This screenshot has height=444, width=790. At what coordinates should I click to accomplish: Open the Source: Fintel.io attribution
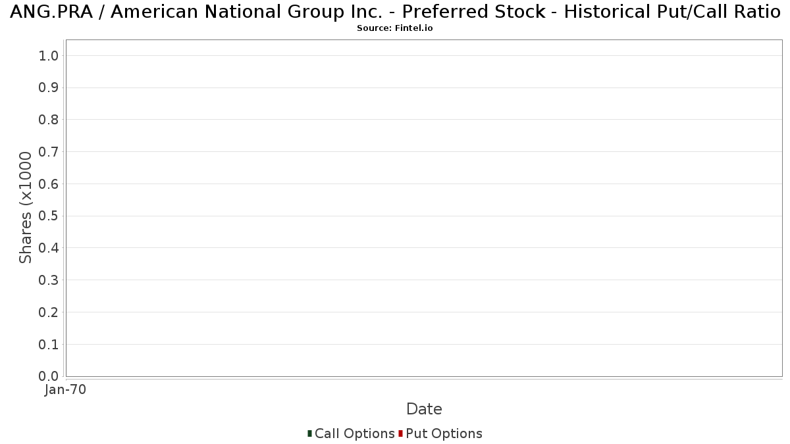pyautogui.click(x=394, y=28)
